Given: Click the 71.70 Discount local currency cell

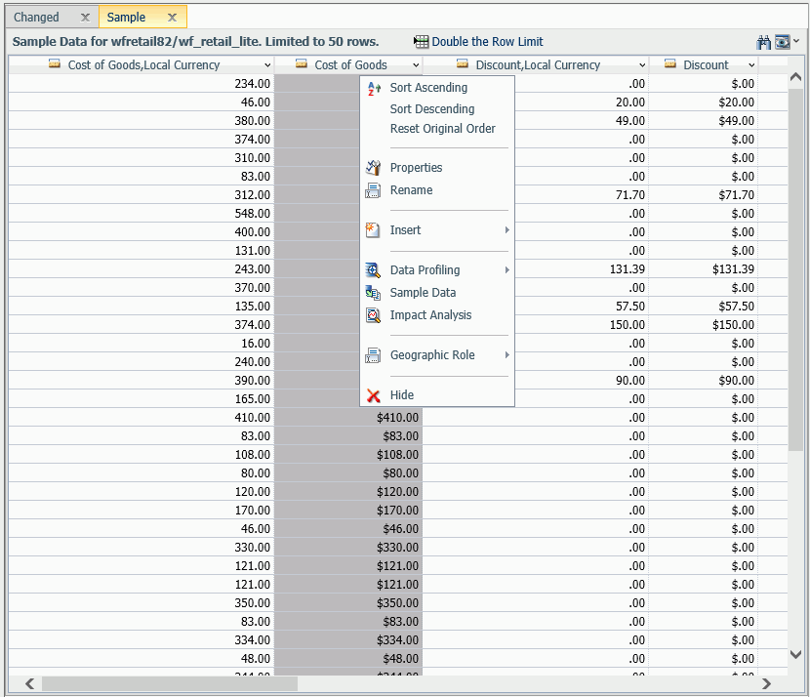Looking at the screenshot, I should [536, 195].
